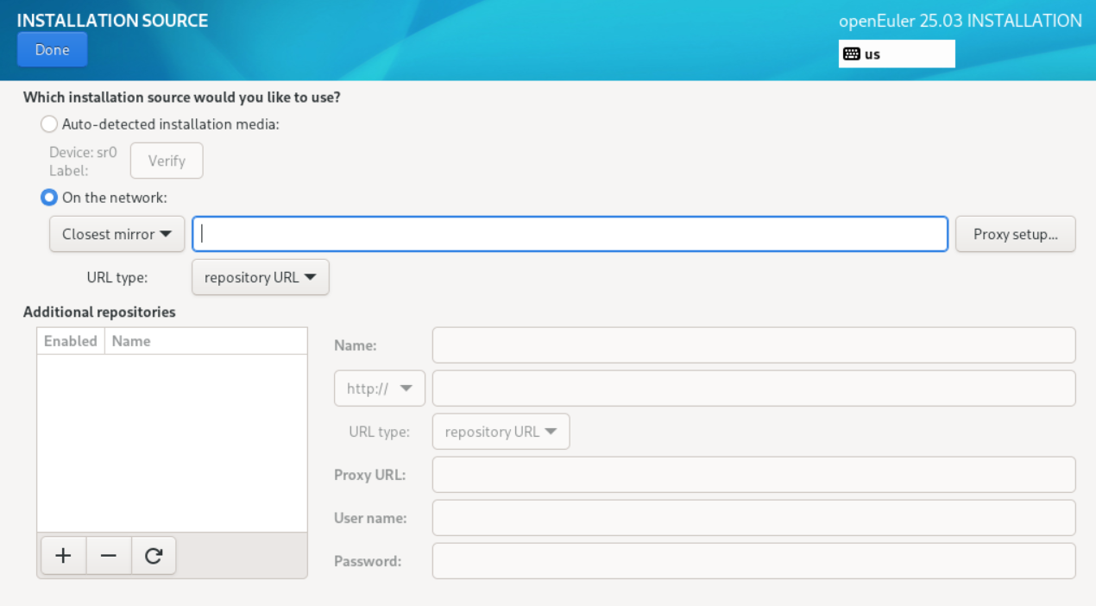Click the plus icon to add repository

(62, 556)
